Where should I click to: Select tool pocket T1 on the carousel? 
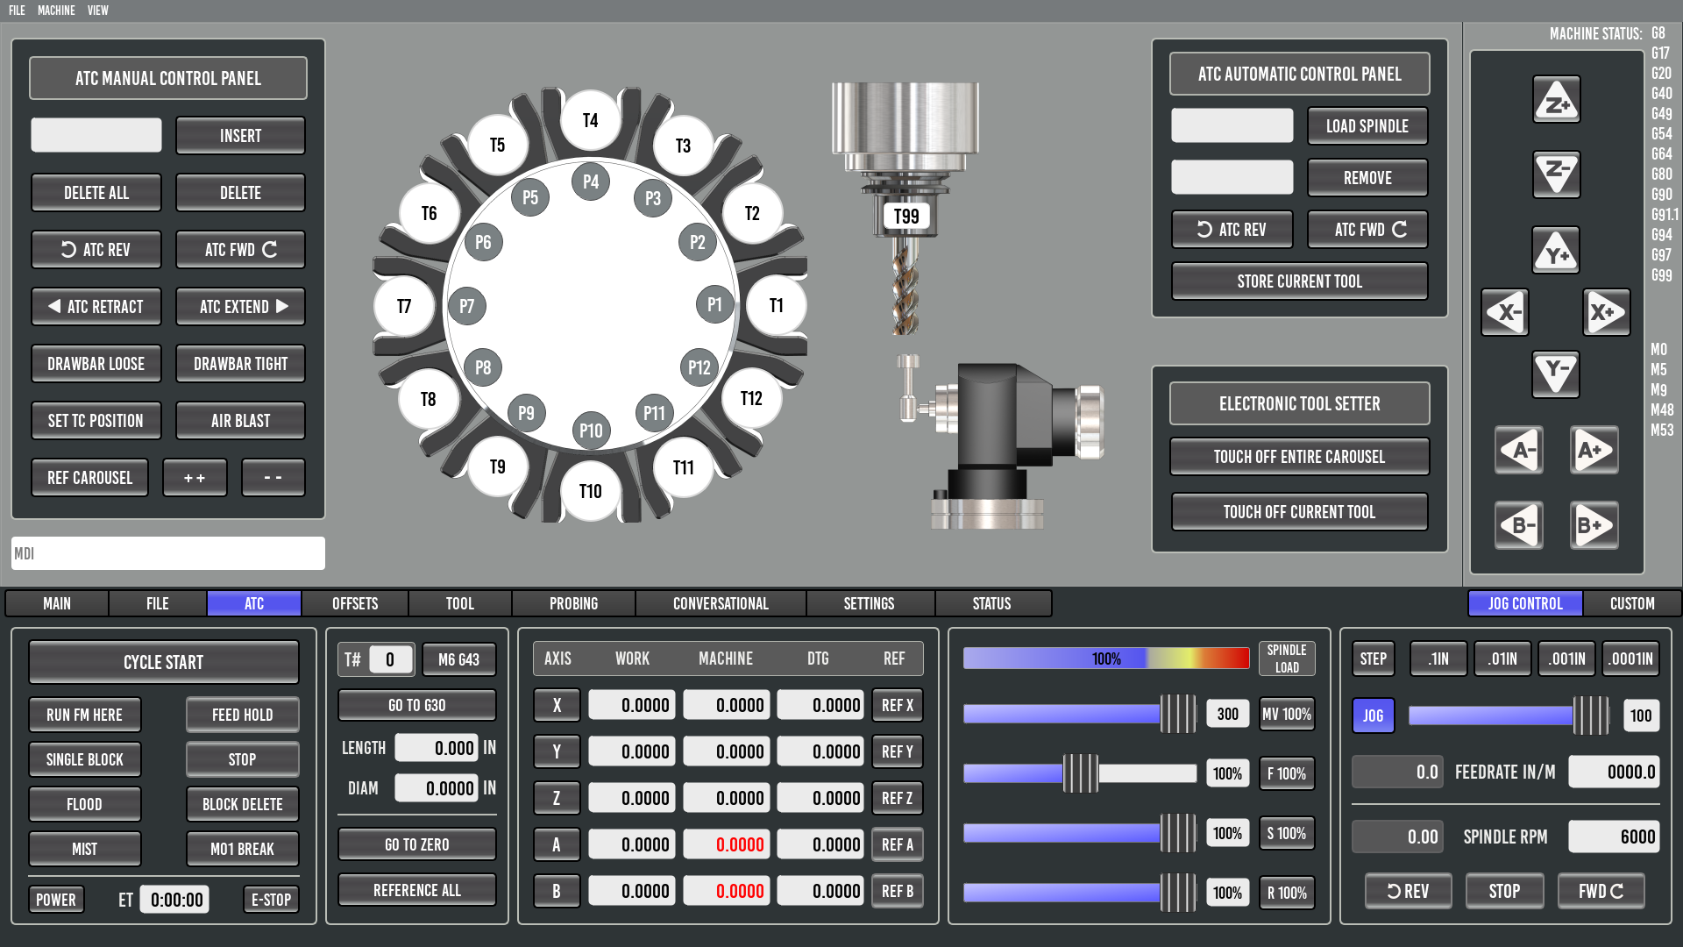click(x=776, y=306)
